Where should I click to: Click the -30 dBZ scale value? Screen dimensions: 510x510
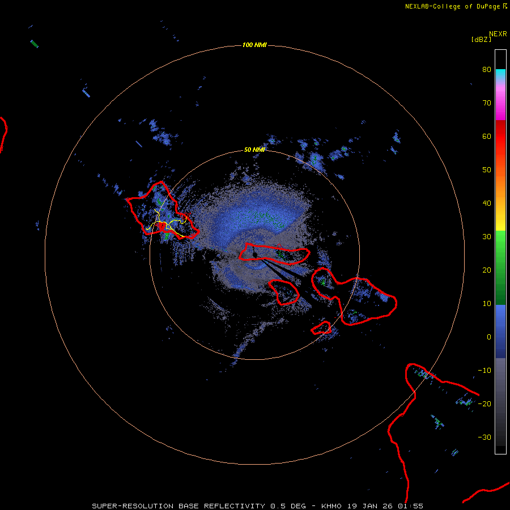[484, 437]
